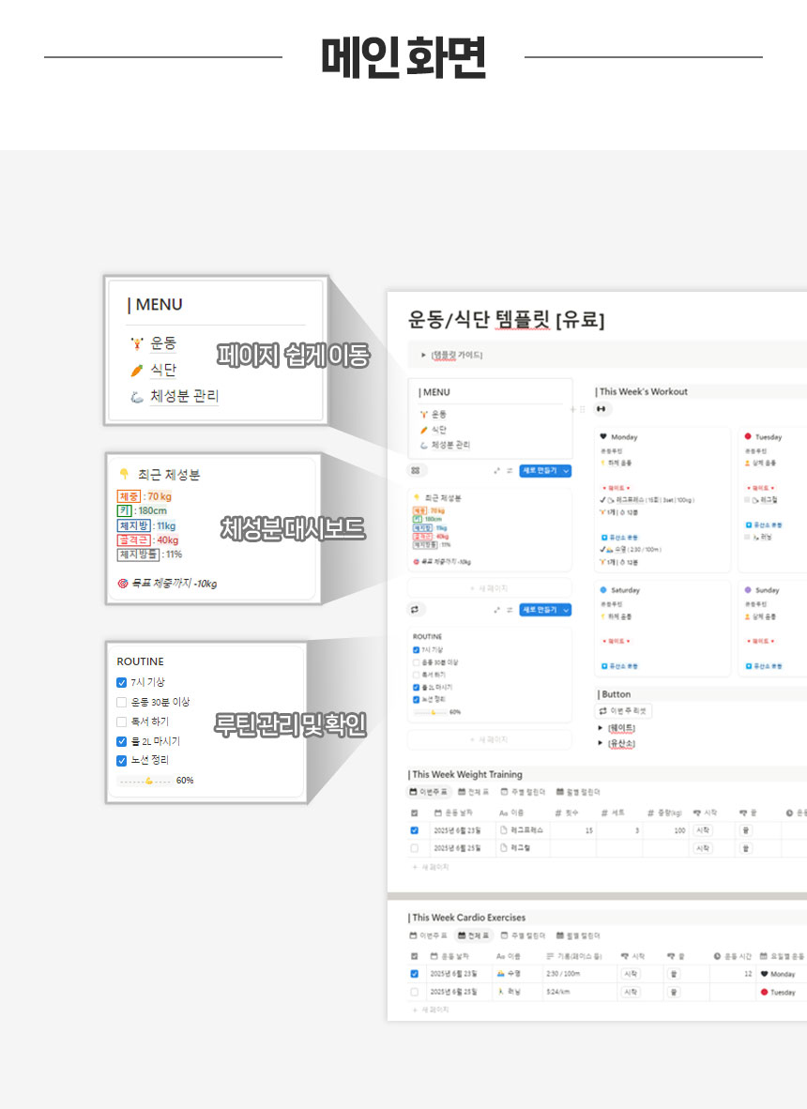The image size is (807, 1109).
Task: Open dropdown arrow on 새로 만들기 above ROUTINE card
Action: tap(566, 611)
